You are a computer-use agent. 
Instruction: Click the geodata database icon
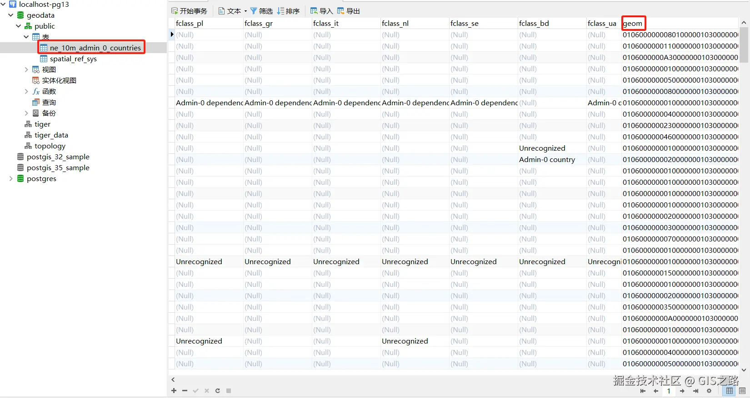[x=20, y=15]
